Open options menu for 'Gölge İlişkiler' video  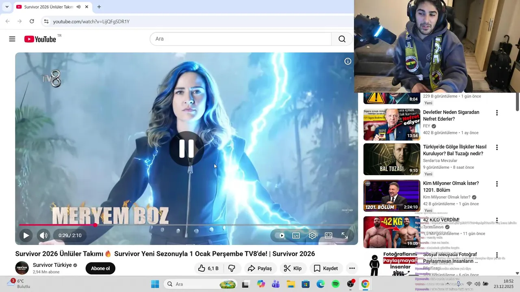tap(496, 147)
